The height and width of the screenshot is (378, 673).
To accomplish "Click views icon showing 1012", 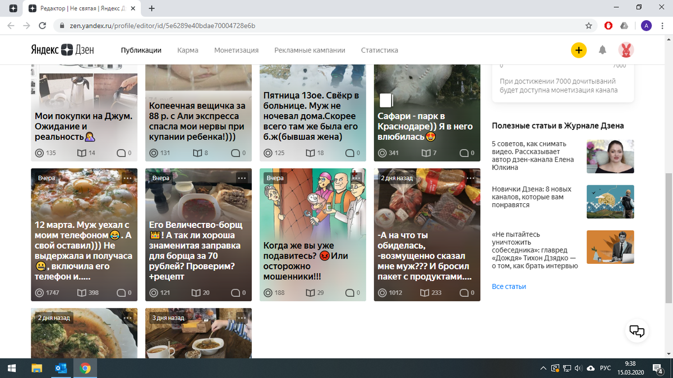I will click(382, 292).
